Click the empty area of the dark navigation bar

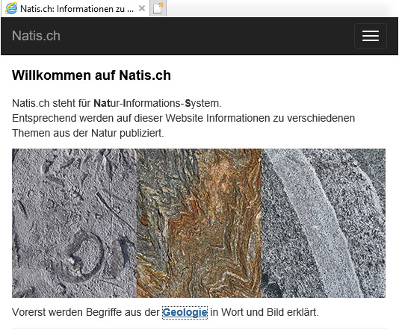point(203,36)
